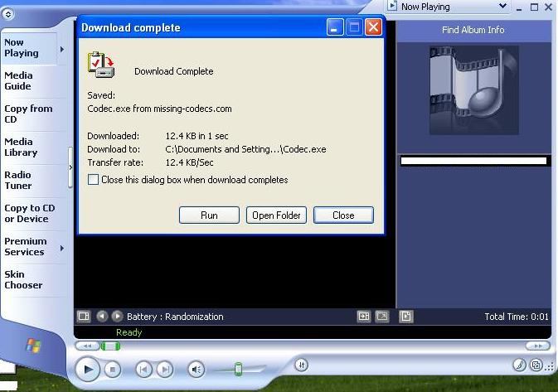Click the fast forward button on seek bar

click(x=537, y=346)
